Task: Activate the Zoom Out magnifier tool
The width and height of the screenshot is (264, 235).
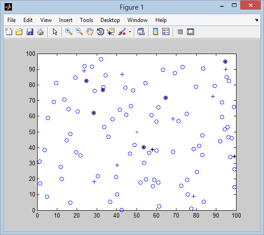Action: pos(79,32)
